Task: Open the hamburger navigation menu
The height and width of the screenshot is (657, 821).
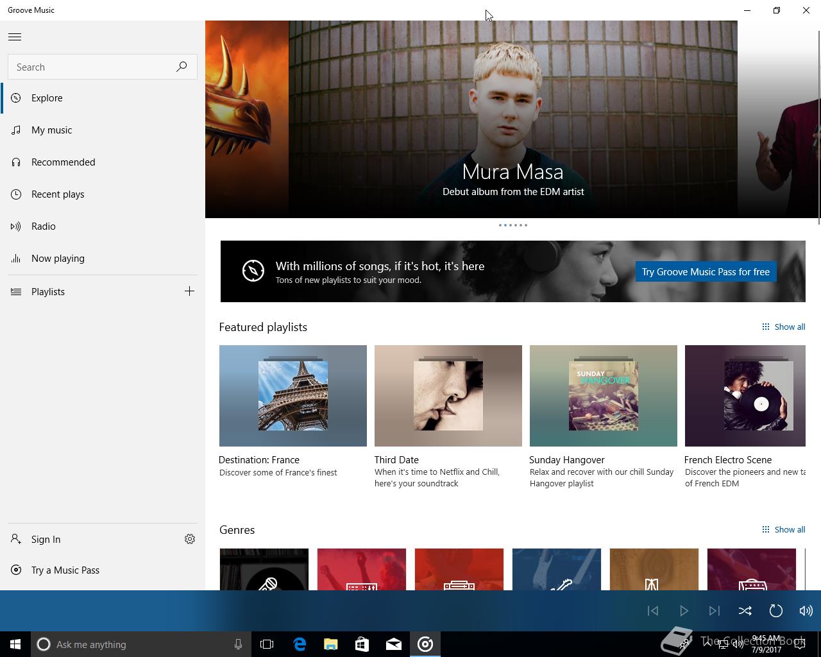Action: 15,37
